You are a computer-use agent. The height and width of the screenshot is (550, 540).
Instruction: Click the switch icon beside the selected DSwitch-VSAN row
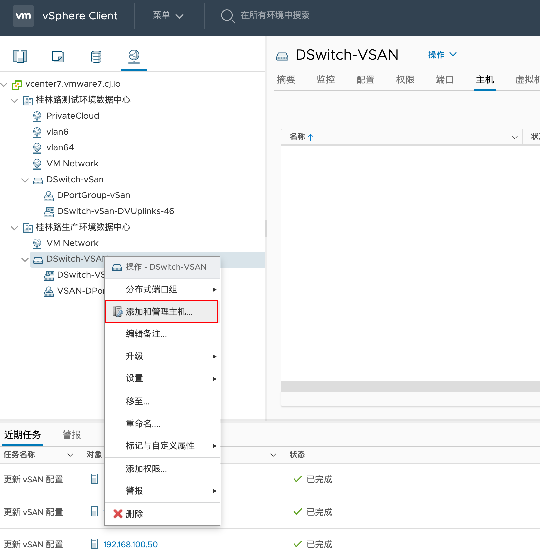click(38, 260)
